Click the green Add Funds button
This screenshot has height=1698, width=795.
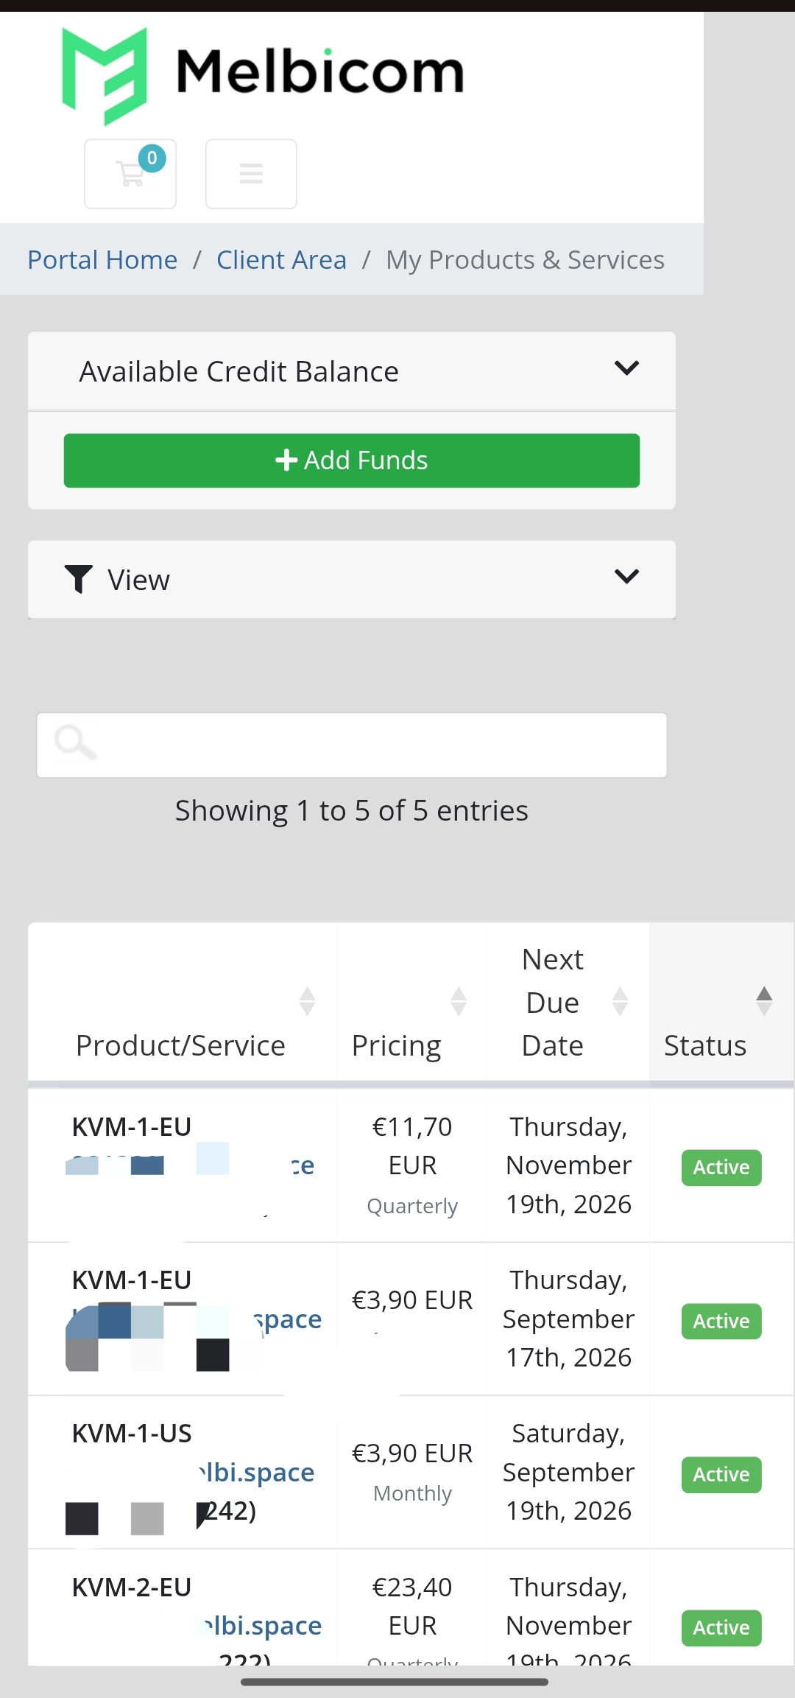coord(352,460)
